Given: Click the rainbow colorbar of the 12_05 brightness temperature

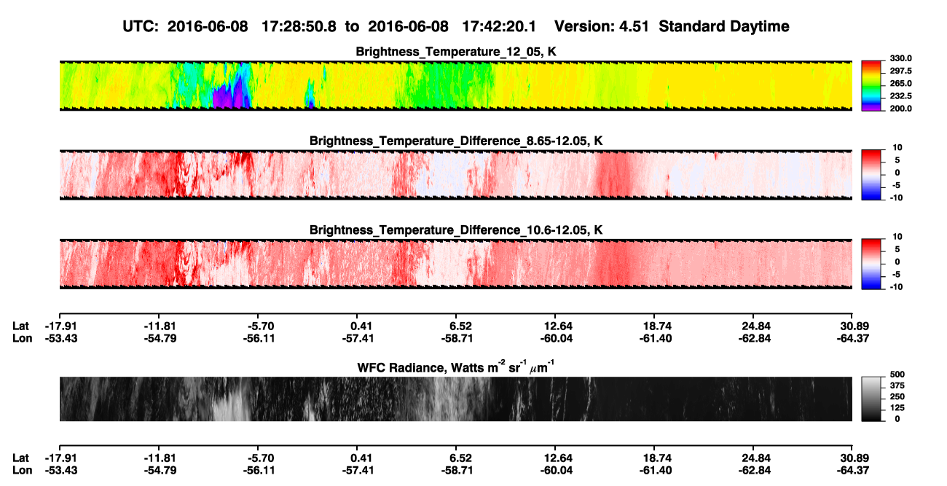Looking at the screenshot, I should tap(871, 85).
